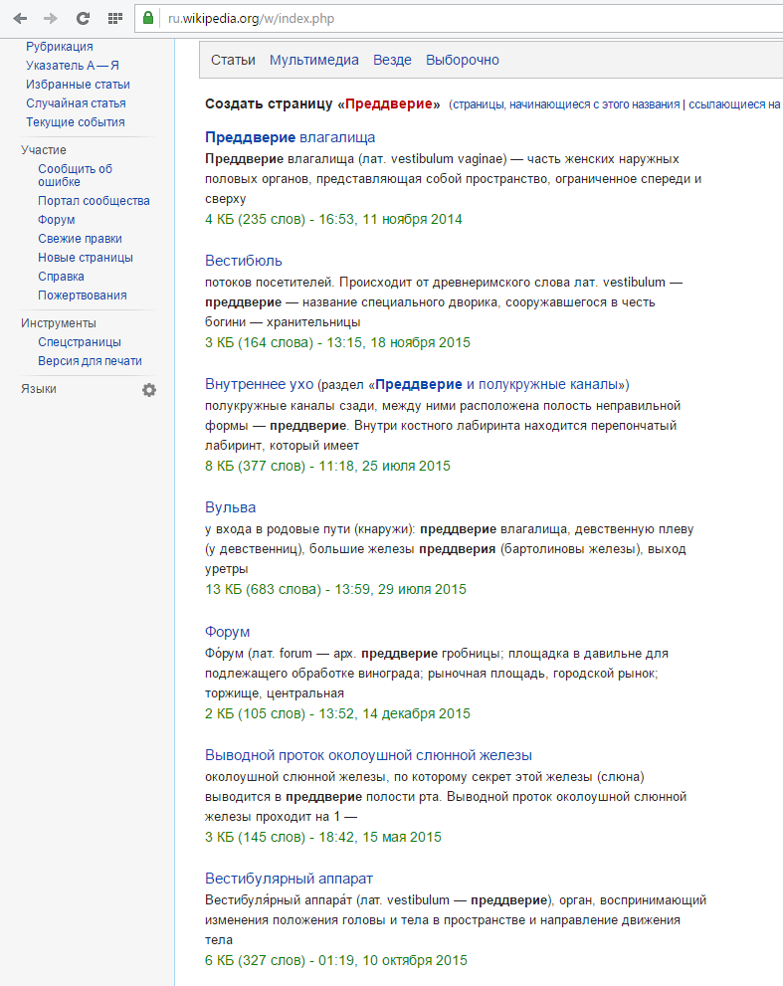Click Случайная статья in sidebar
Image resolution: width=783 pixels, height=986 pixels.
pos(76,103)
